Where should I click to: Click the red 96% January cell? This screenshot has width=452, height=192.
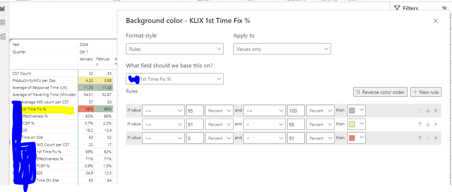click(86, 109)
